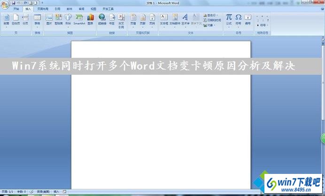Open the Clip Art (剪贴画) pane
This screenshot has height=196, width=325.
point(59,20)
